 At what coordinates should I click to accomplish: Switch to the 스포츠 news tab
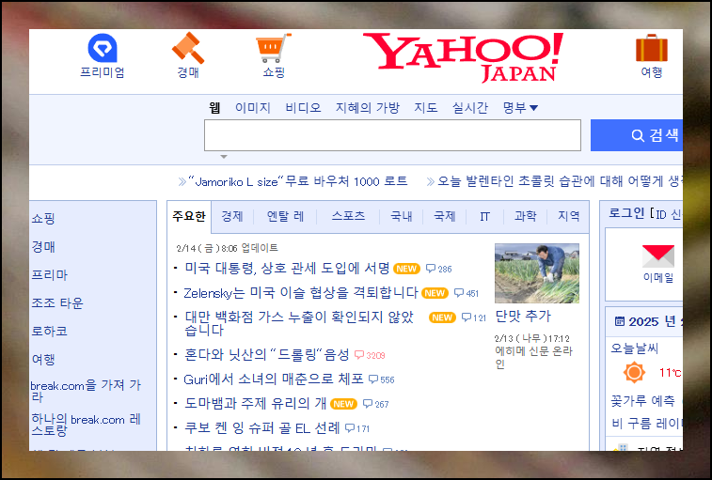[x=348, y=216]
